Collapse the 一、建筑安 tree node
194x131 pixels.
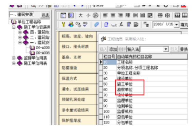pos(20,42)
